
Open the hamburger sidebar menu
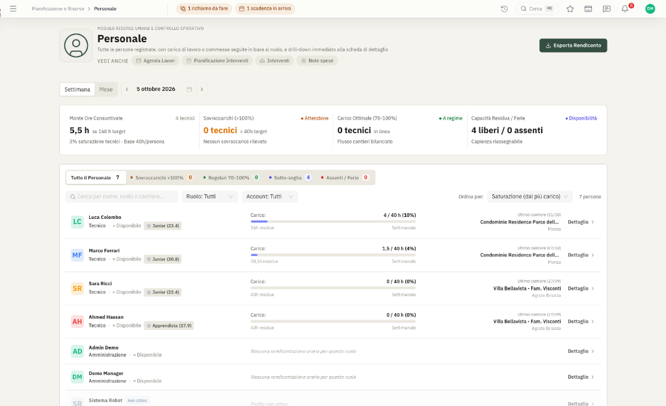pos(13,8)
